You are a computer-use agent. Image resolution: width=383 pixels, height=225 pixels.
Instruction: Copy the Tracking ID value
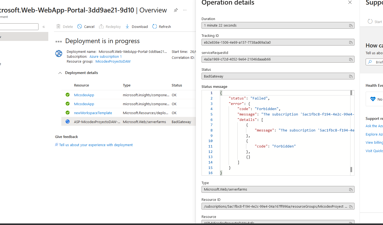(351, 43)
